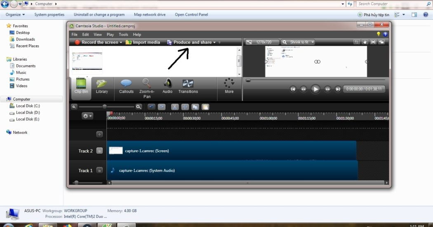
Task: Jump to next clip in preview
Action: (x=338, y=89)
